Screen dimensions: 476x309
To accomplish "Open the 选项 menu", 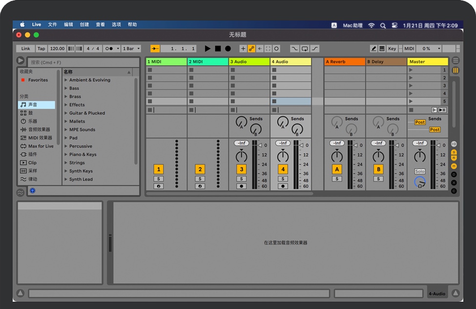I will (116, 24).
